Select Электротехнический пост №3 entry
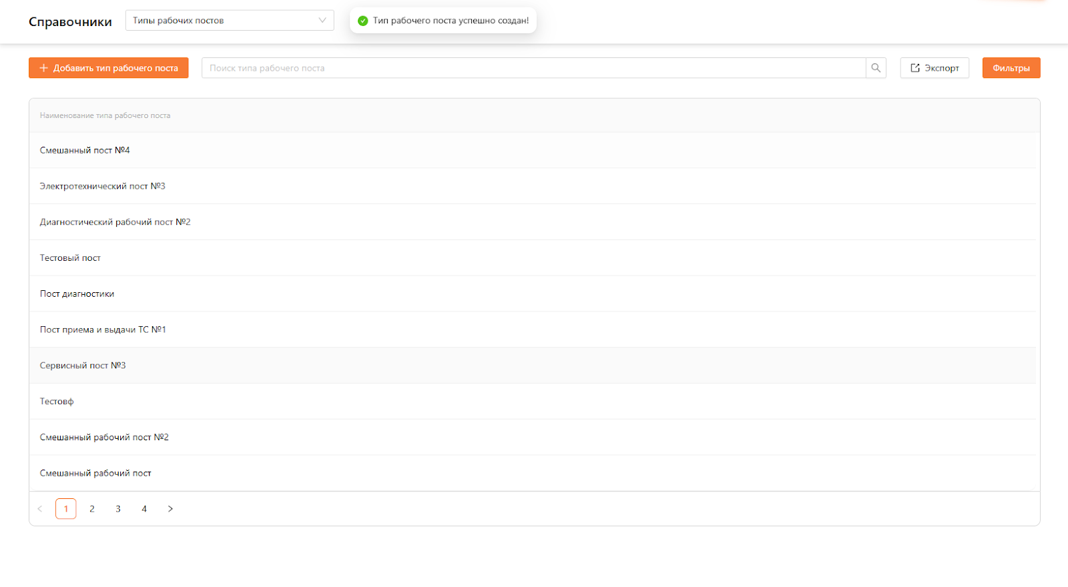This screenshot has width=1068, height=587. (x=102, y=187)
